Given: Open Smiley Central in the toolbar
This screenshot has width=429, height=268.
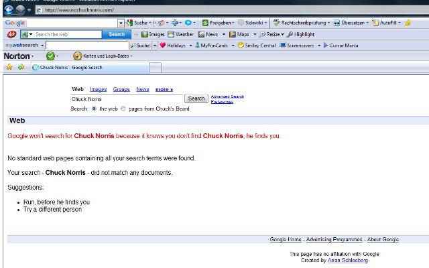Looking at the screenshot, I should click(257, 46).
